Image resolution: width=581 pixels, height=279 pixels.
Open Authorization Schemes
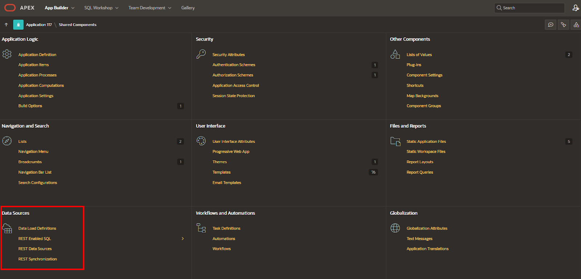233,75
